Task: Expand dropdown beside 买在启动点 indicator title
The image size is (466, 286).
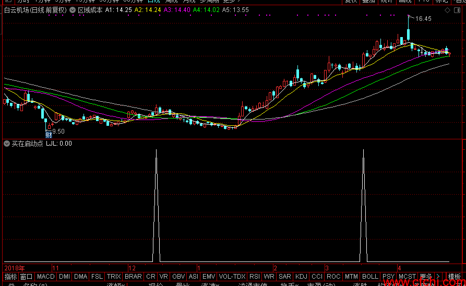Action: [7, 144]
